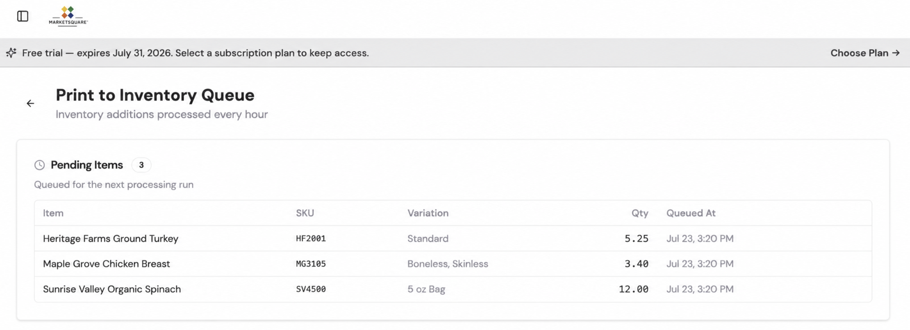Click the Choose Plan arrow link
The height and width of the screenshot is (330, 910).
865,53
